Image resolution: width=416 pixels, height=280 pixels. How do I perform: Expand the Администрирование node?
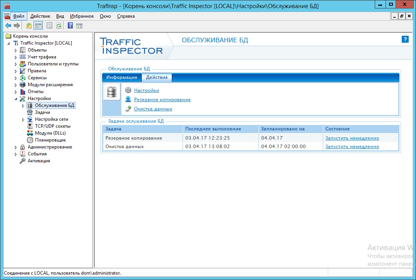(x=16, y=147)
